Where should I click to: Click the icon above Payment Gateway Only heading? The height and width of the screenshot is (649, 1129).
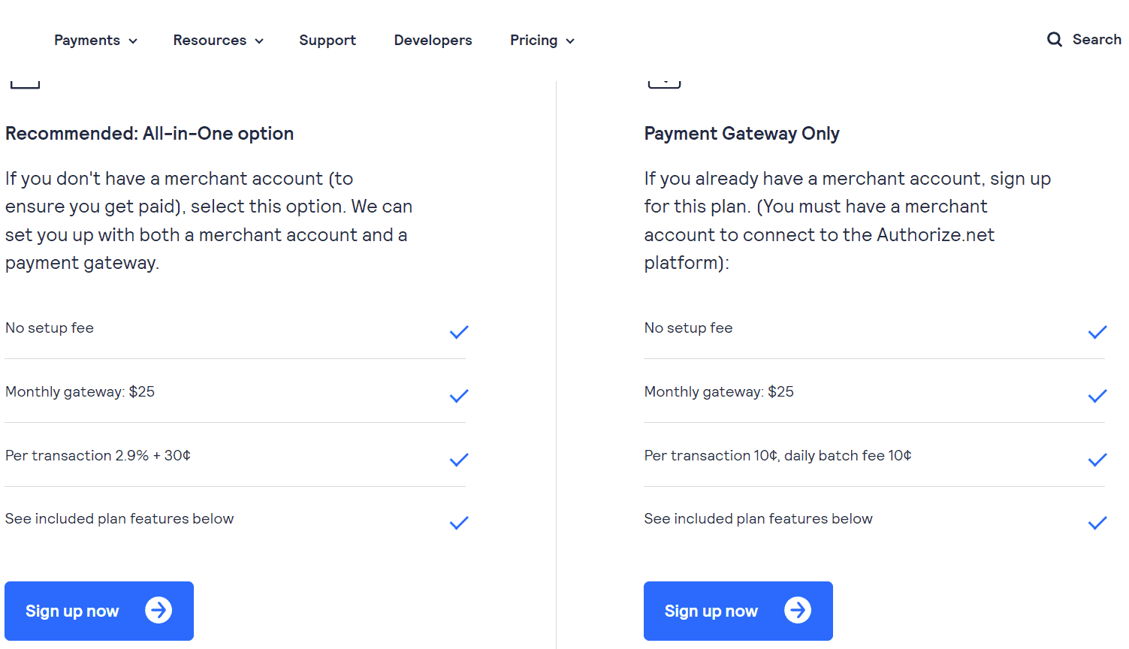click(x=664, y=80)
